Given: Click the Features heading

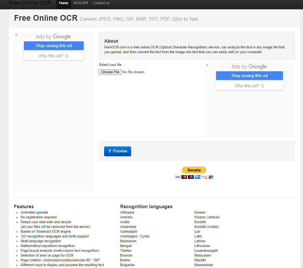Looking at the screenshot, I should 24,207.
